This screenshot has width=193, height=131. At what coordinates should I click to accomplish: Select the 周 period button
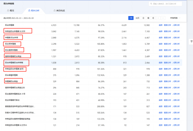coord(148,18)
